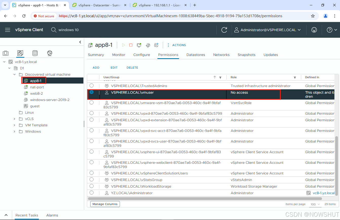The height and width of the screenshot is (220, 340).
Task: Select the vpxd-svc-acct radio button
Action: coord(92,130)
